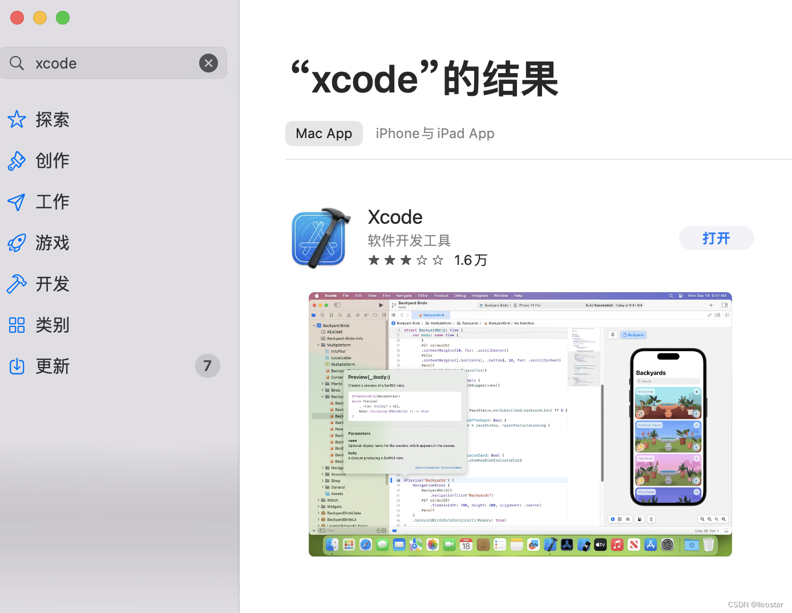792x613 pixels.
Task: Focus the search field containing xcode
Action: tap(114, 63)
